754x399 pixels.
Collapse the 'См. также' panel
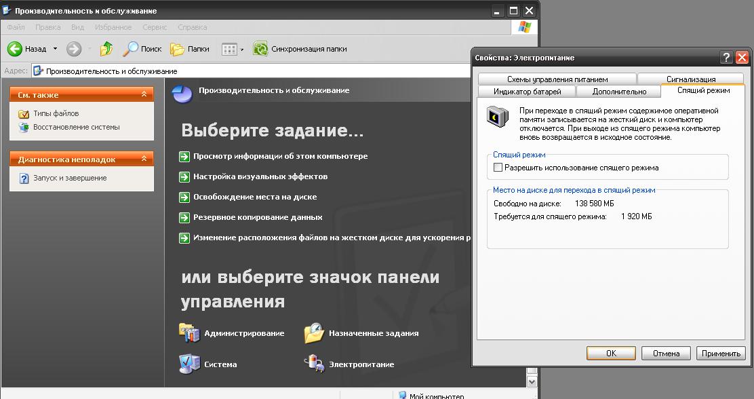click(x=144, y=95)
